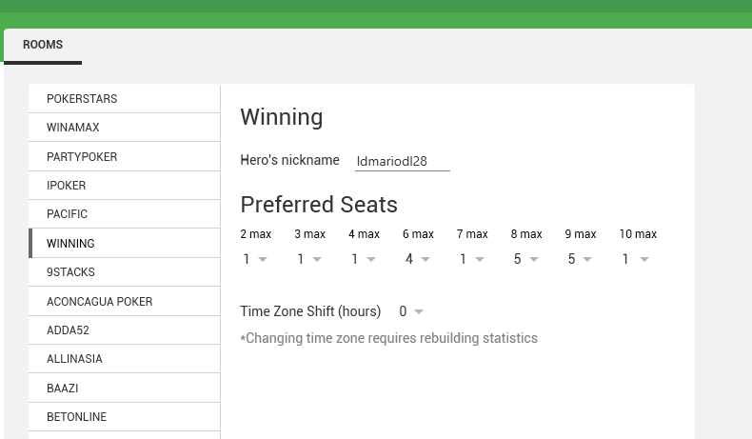
Task: Open the 3 max preferred seat dropdown
Action: tap(308, 259)
